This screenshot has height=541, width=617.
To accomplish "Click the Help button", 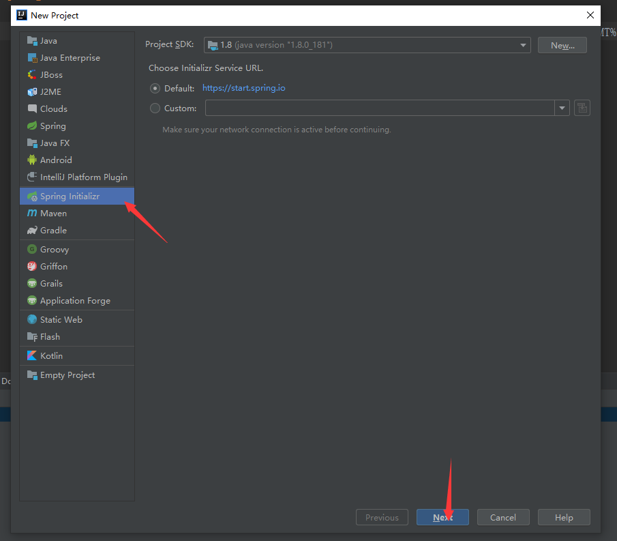I will click(564, 517).
